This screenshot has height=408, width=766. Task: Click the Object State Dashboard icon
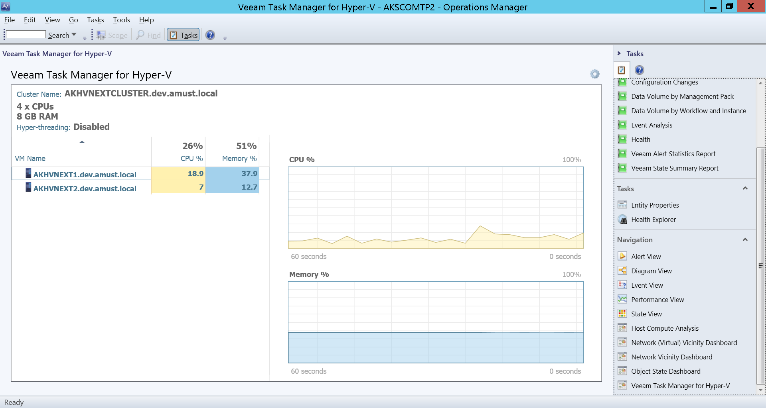point(622,371)
